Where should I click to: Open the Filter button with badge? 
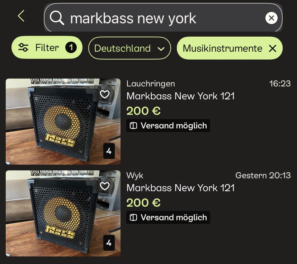(x=47, y=47)
